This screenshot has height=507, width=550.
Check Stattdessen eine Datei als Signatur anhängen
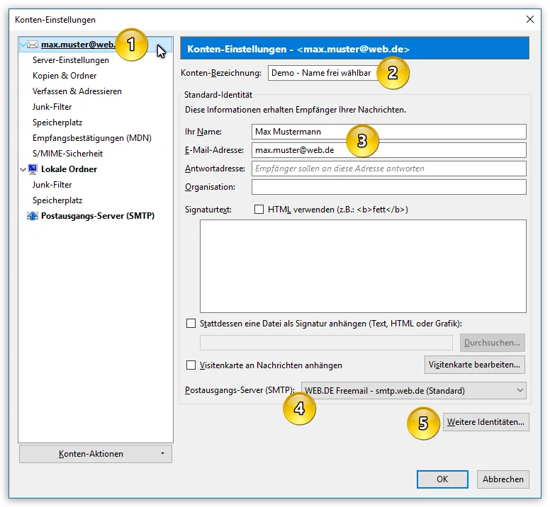click(191, 324)
